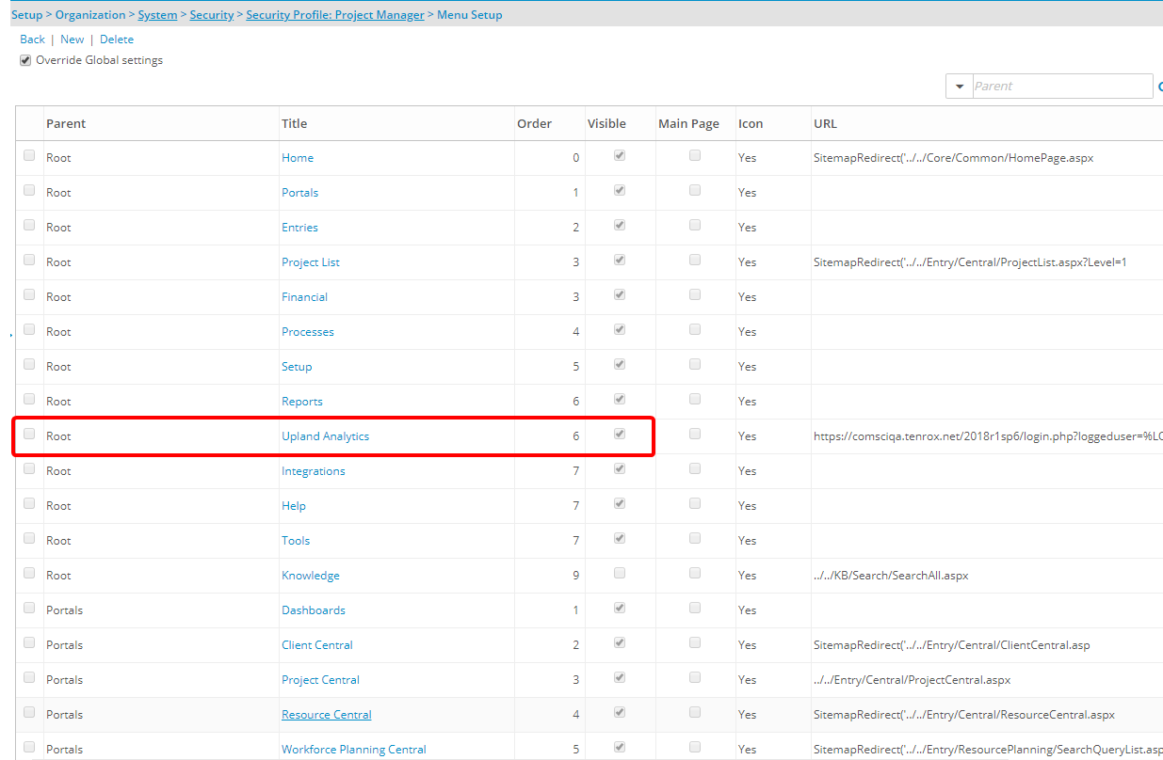Click the Delete link
Viewport: 1163px width, 760px height.
point(117,40)
